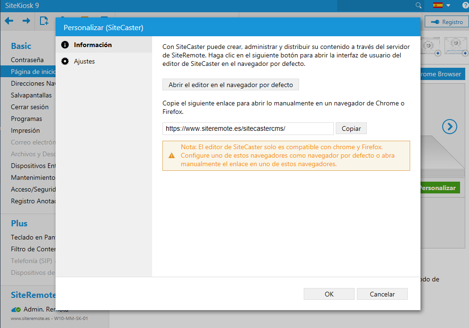This screenshot has width=469, height=328.
Task: Open the language dropdown arrow
Action: pyautogui.click(x=449, y=6)
